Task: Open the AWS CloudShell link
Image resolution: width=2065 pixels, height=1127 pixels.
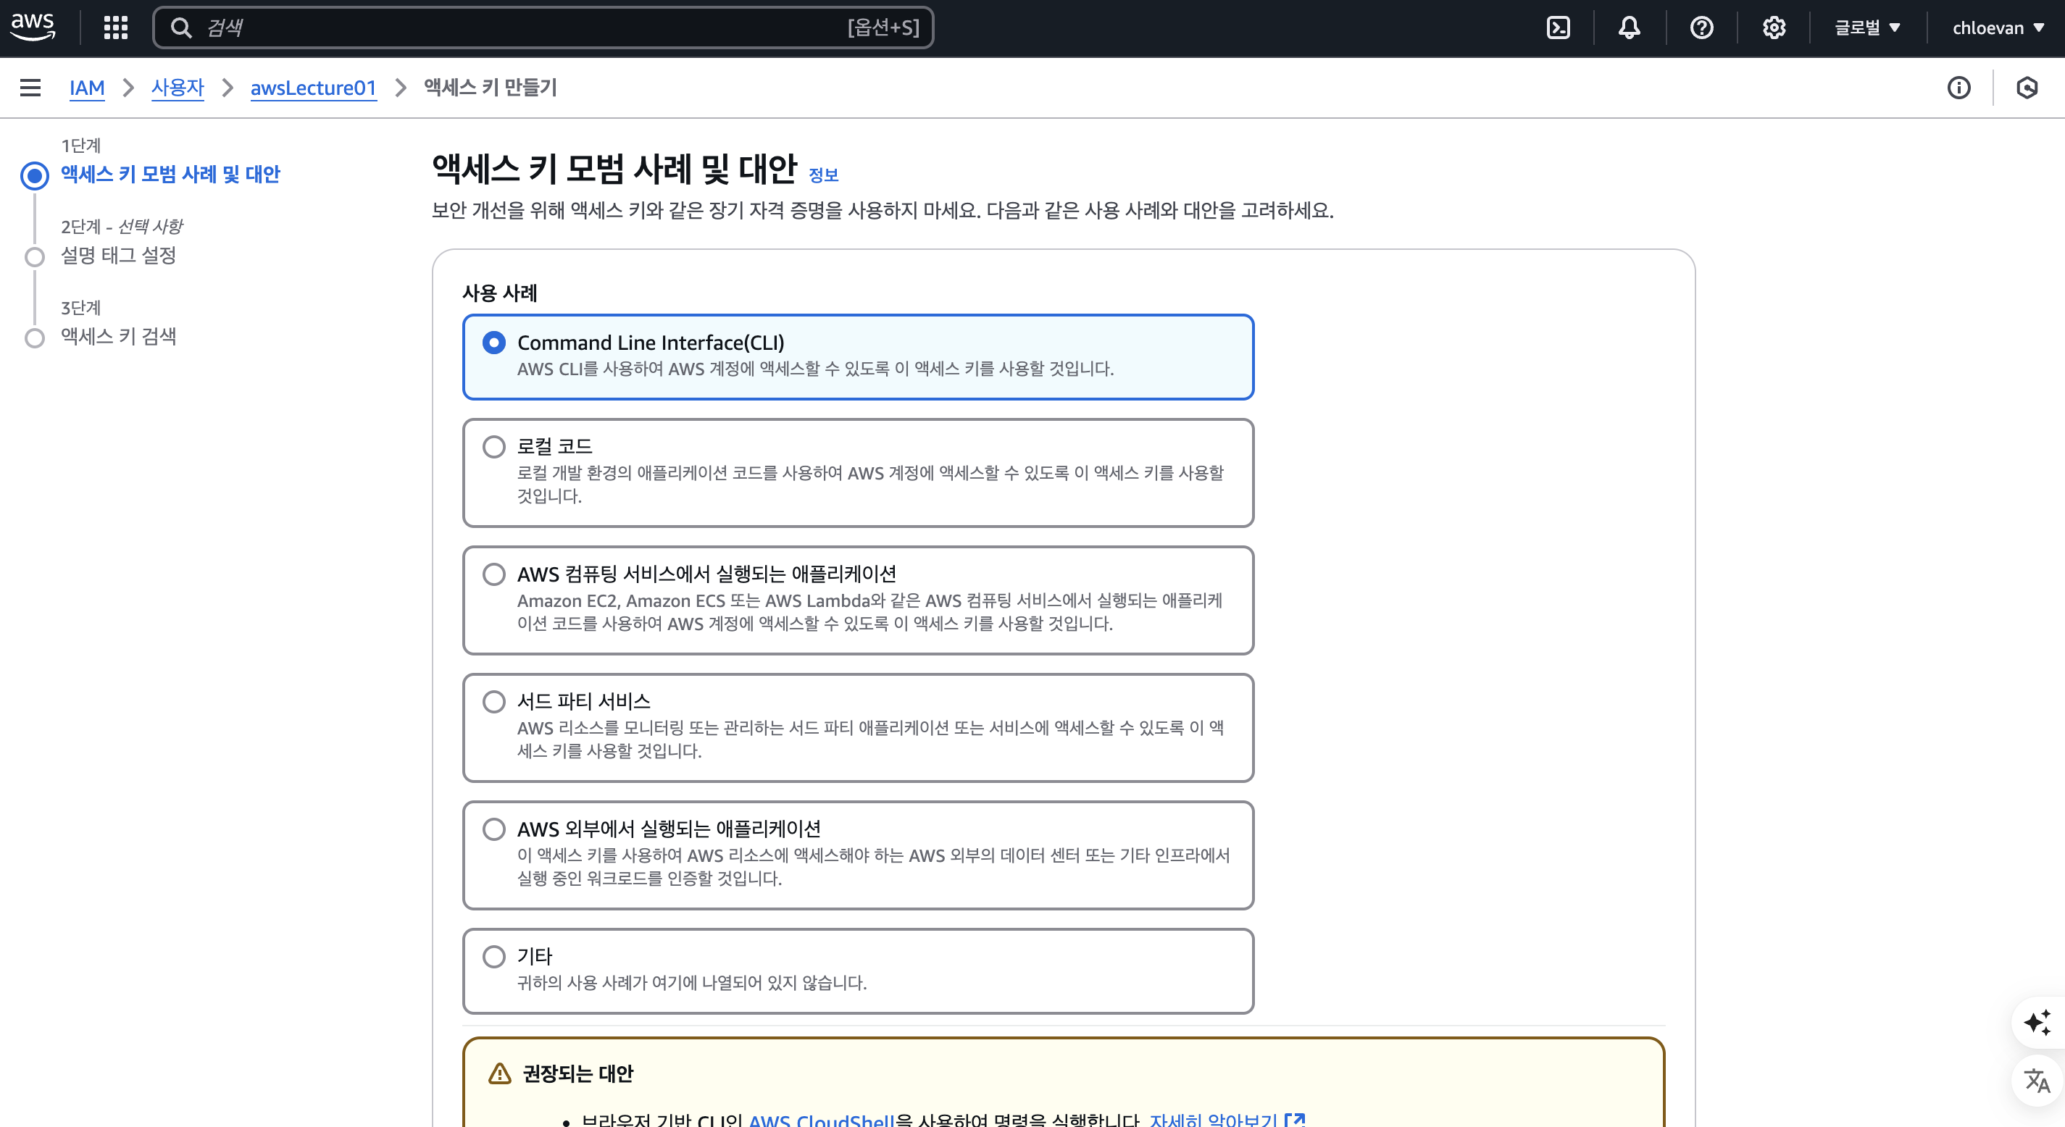Action: (821, 1119)
